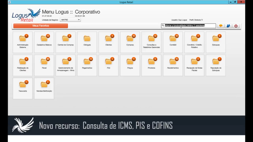Click the blue users icon
Viewport: 253px width, 142px height.
pos(228,26)
